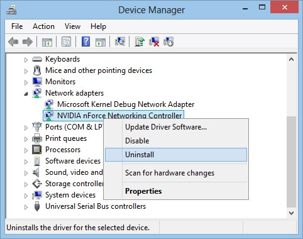Select the Monitors label
This screenshot has width=303, height=239.
[60, 82]
